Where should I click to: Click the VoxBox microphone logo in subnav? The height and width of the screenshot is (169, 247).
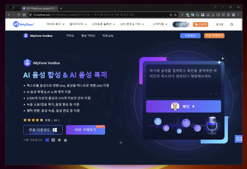pos(26,36)
